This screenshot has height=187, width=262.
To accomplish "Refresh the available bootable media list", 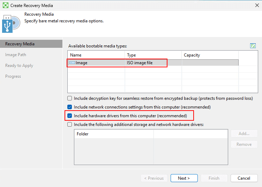I will (253, 46).
